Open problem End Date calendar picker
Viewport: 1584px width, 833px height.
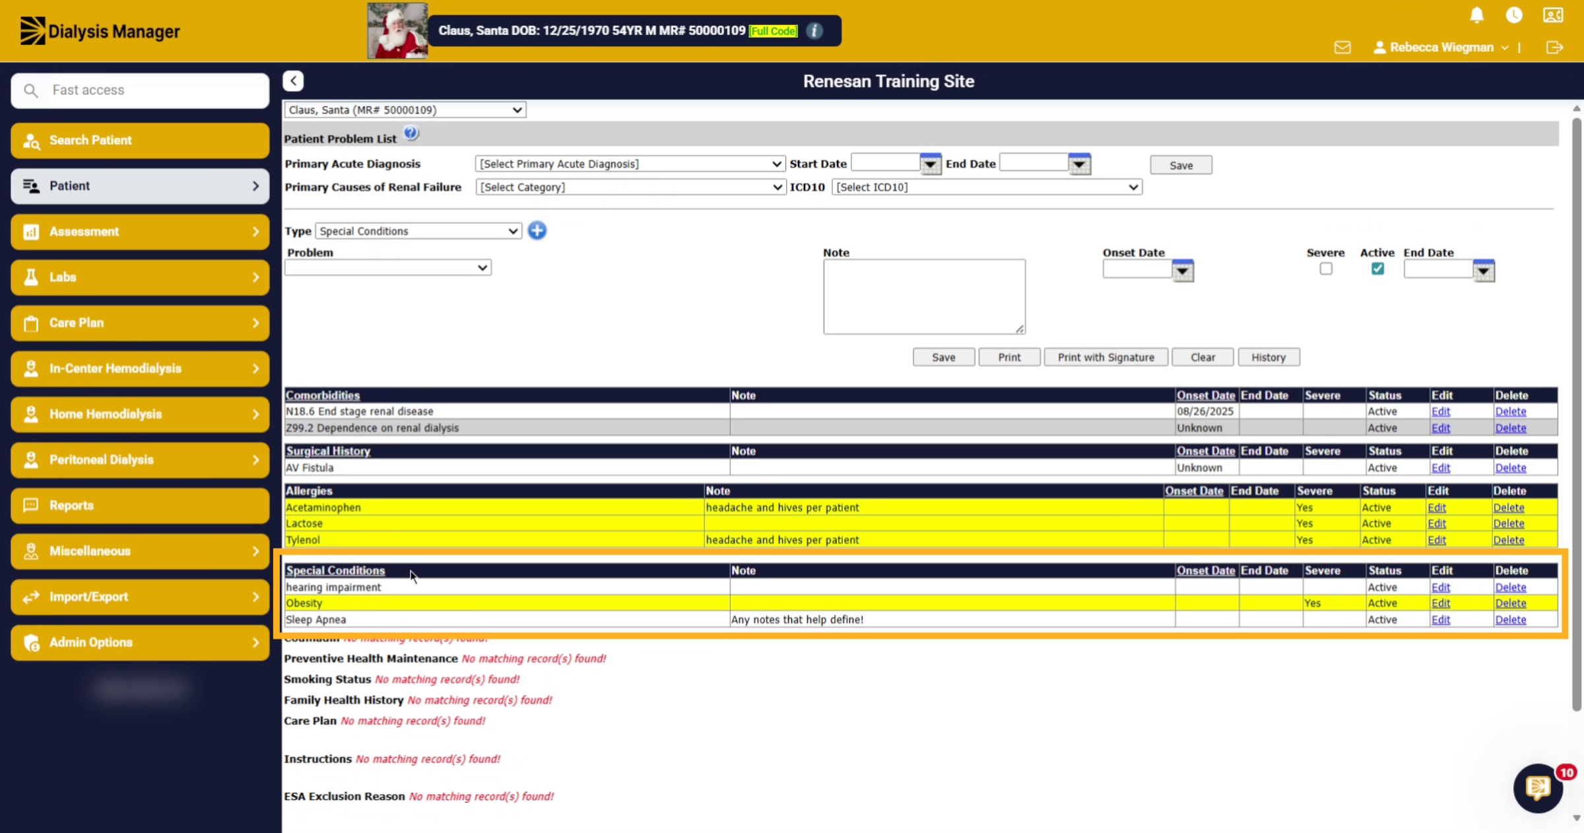1484,271
